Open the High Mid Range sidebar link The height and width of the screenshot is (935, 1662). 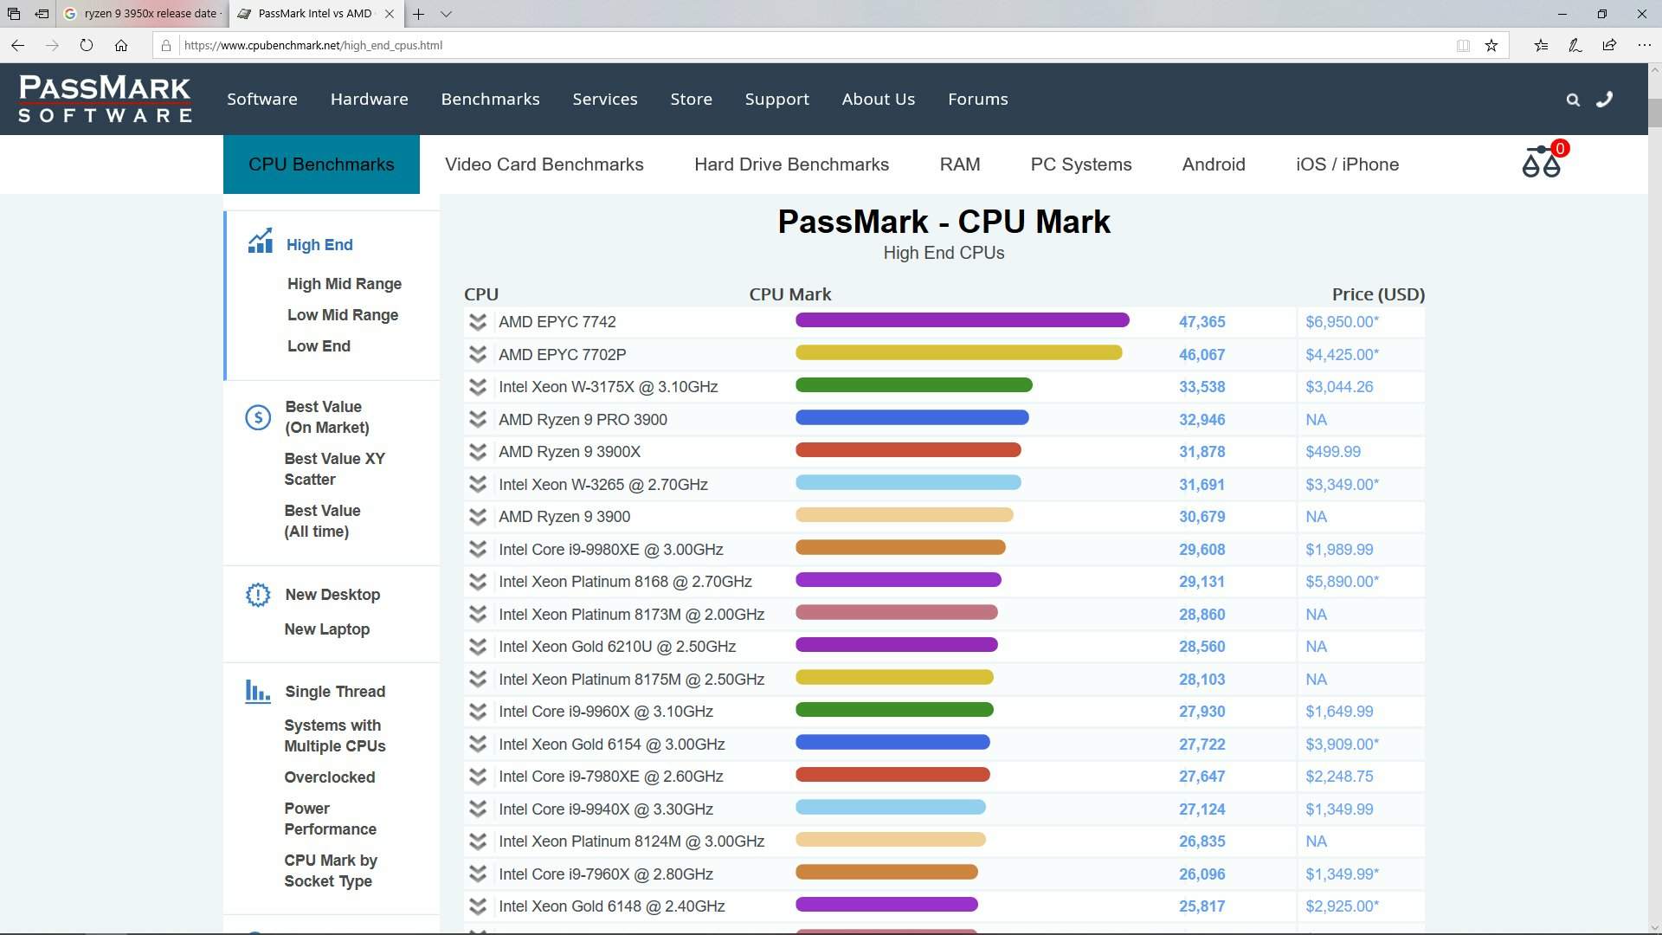pos(345,284)
